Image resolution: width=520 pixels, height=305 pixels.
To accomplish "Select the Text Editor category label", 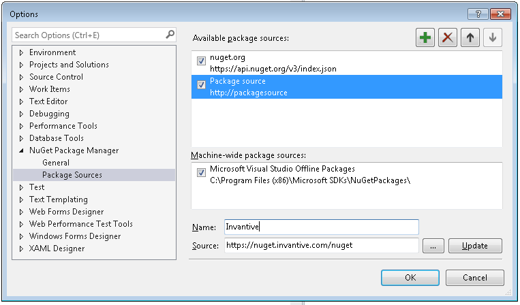I will tap(48, 101).
